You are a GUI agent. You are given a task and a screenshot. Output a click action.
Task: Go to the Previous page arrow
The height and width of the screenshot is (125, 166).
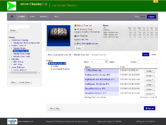point(141,97)
